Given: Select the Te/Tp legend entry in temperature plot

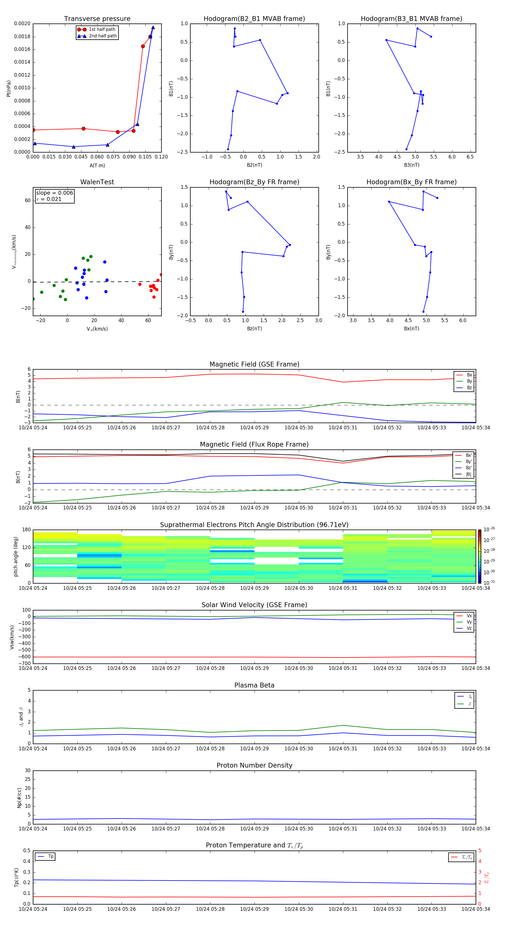Looking at the screenshot, I should [x=461, y=858].
